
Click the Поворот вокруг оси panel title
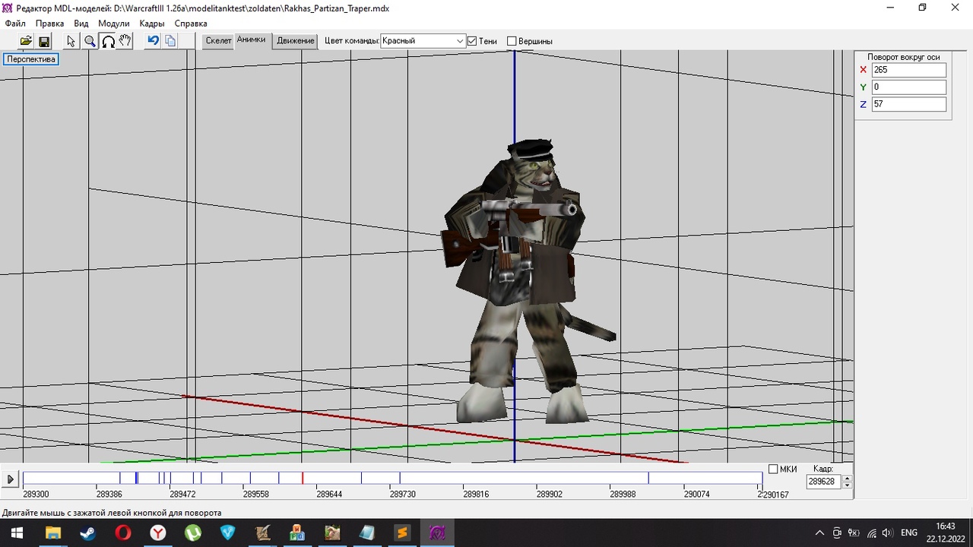pos(903,57)
